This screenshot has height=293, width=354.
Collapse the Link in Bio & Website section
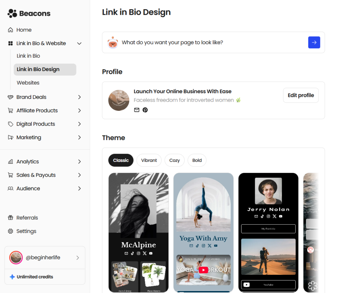click(79, 43)
